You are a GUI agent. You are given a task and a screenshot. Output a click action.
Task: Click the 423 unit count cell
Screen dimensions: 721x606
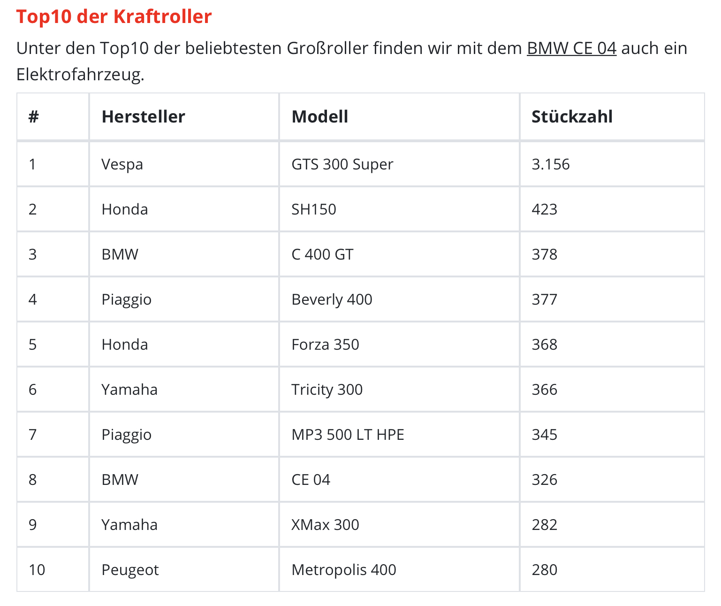pyautogui.click(x=544, y=209)
